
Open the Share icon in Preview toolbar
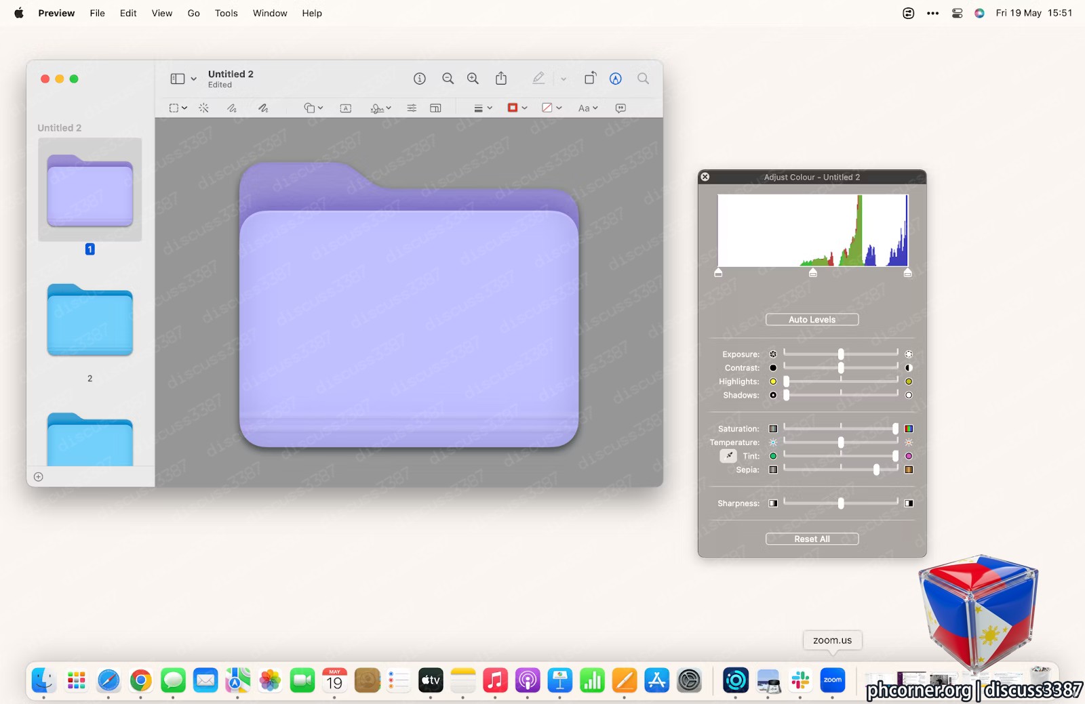click(x=501, y=78)
